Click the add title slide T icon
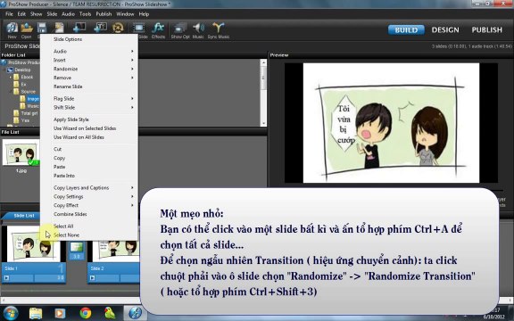 pyautogui.click(x=100, y=28)
